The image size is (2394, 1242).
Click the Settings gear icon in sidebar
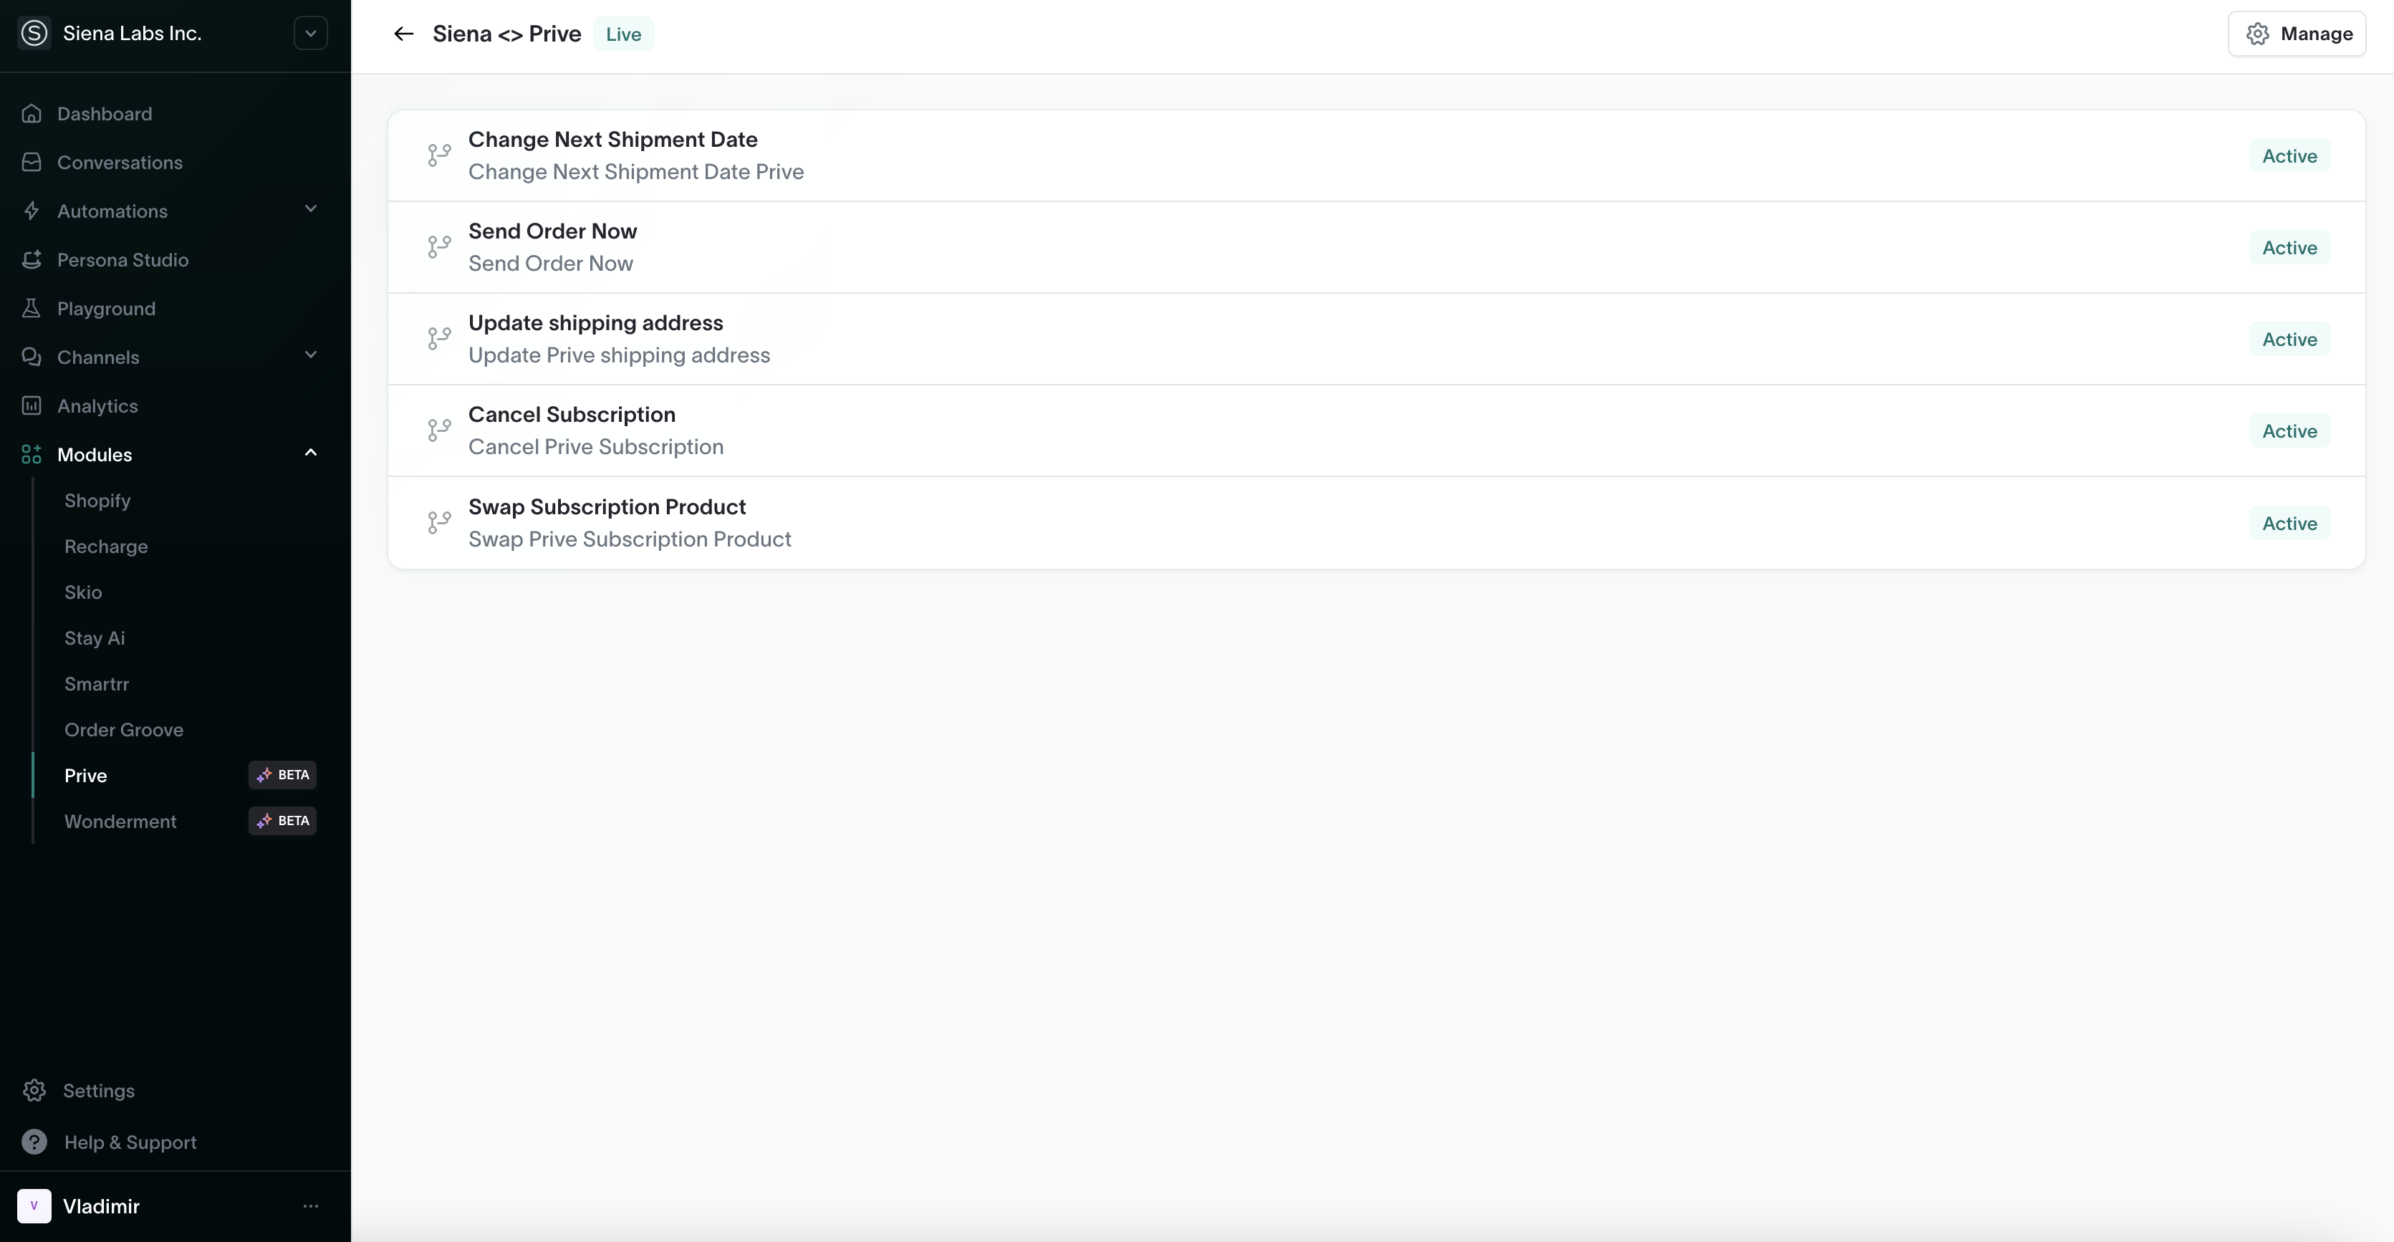[x=34, y=1091]
